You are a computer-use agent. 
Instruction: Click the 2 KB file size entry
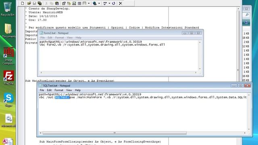(246, 42)
